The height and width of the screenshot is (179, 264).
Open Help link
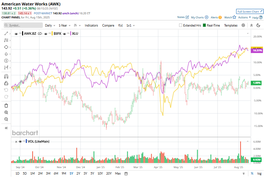click(257, 17)
